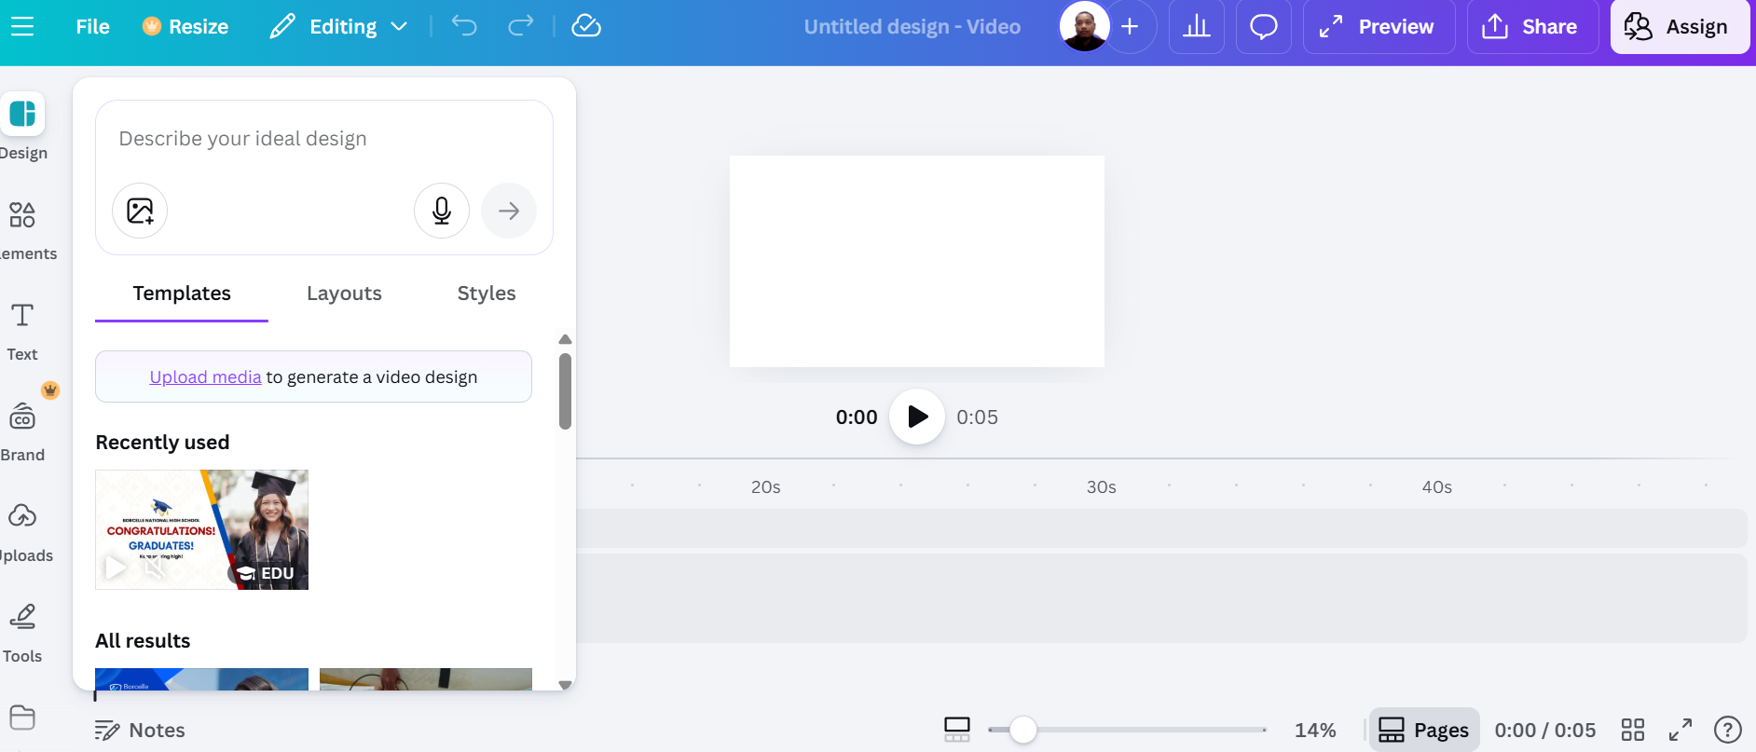Viewport: 1756px width, 752px height.
Task: Open the File menu
Action: (x=92, y=27)
